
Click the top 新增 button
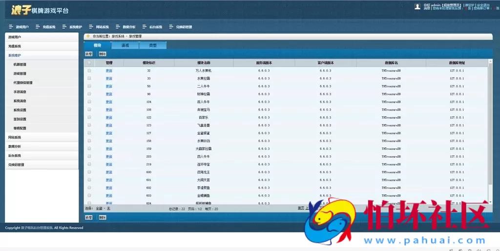[89, 54]
